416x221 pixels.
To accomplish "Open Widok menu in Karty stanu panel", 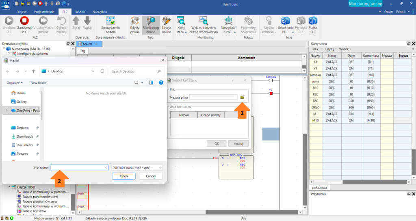I will pyautogui.click(x=345, y=49).
